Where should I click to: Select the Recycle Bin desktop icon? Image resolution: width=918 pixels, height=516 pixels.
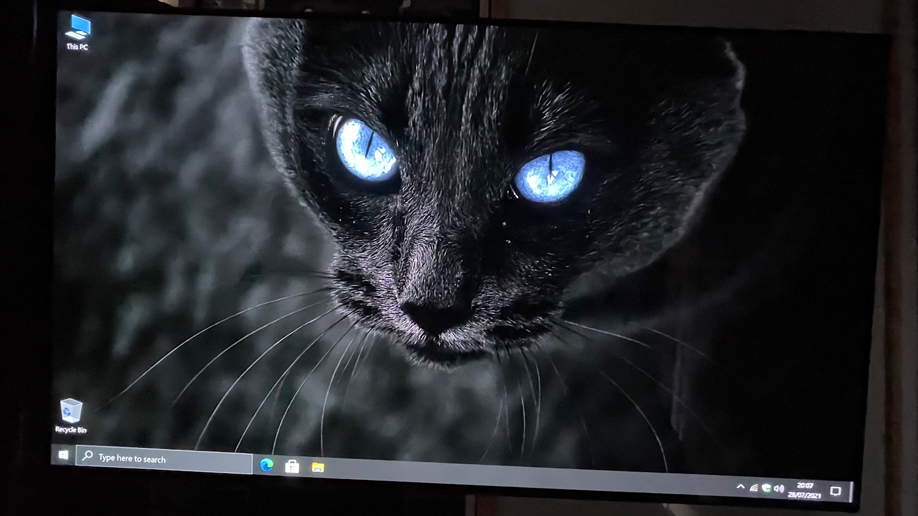click(71, 416)
